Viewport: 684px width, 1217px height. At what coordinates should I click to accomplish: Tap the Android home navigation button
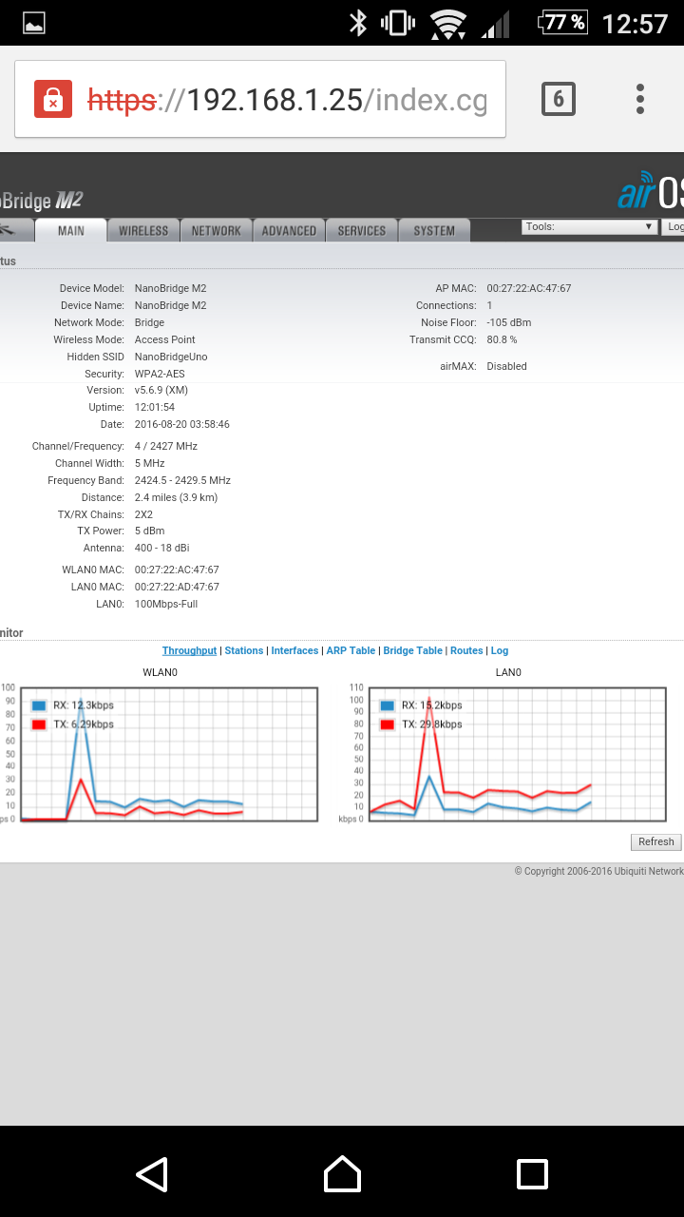tap(342, 1174)
